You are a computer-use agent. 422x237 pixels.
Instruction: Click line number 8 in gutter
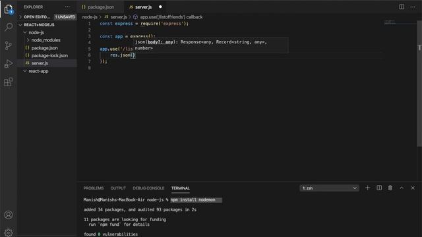point(90,68)
